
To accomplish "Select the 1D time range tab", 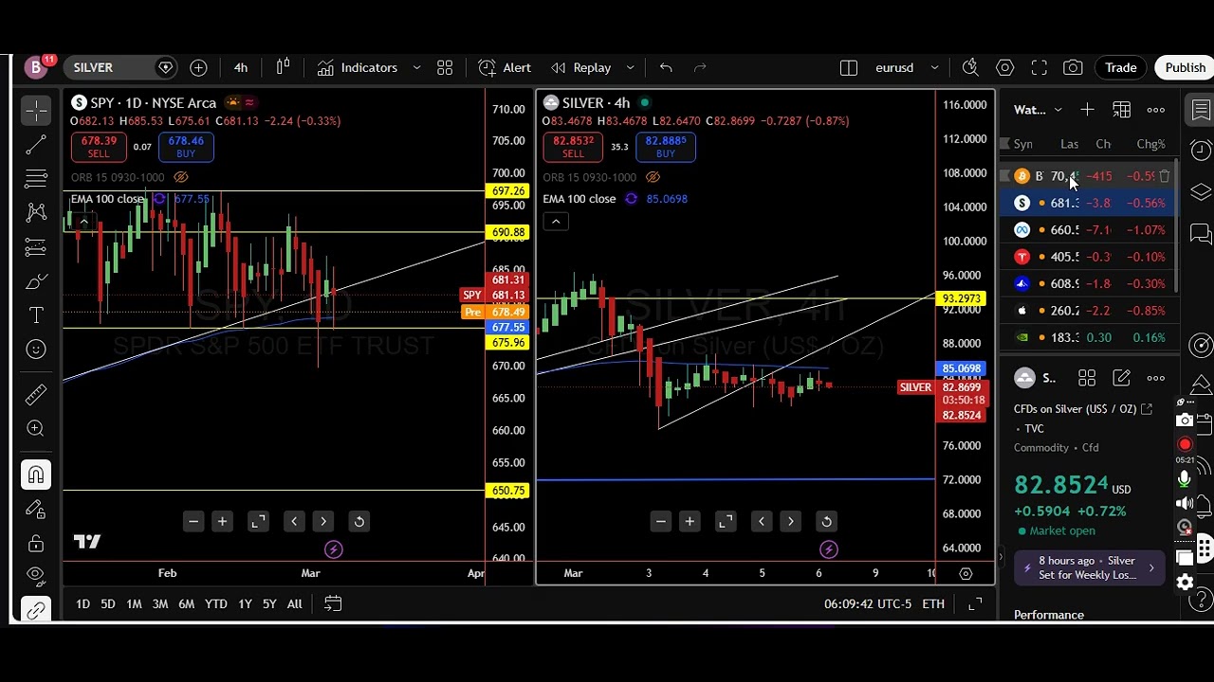I will tap(83, 603).
